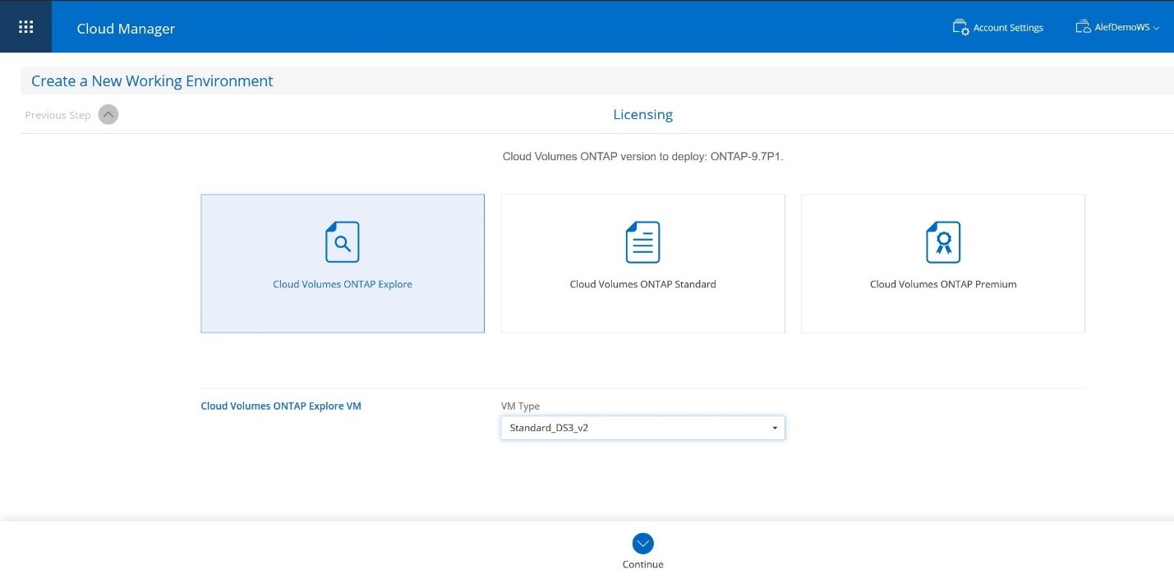Select the Cloud Volumes ONTAP Standard card
This screenshot has height=579, width=1174.
pos(642,264)
